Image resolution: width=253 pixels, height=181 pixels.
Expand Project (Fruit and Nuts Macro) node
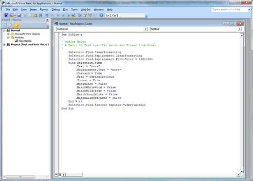coord(4,44)
